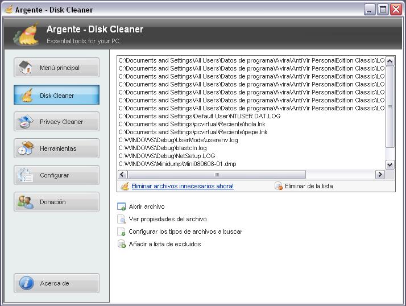Click the broom icon on Disk Cleaner button
Viewport: 406px width, 306px height.
(x=26, y=95)
